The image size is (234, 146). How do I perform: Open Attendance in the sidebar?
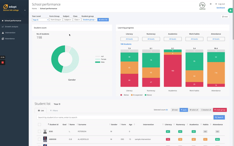[x=10, y=39]
